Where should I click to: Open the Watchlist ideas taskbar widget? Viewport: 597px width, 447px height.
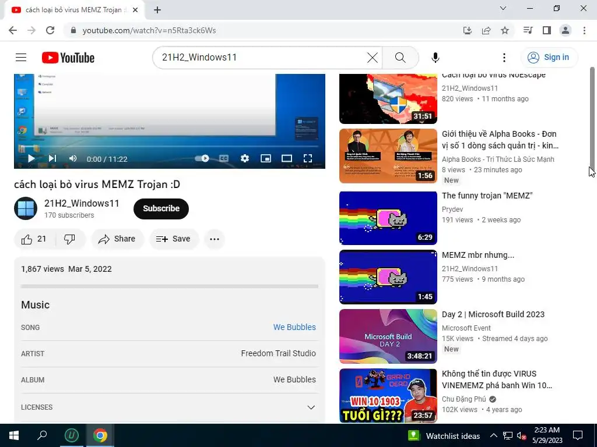click(444, 435)
